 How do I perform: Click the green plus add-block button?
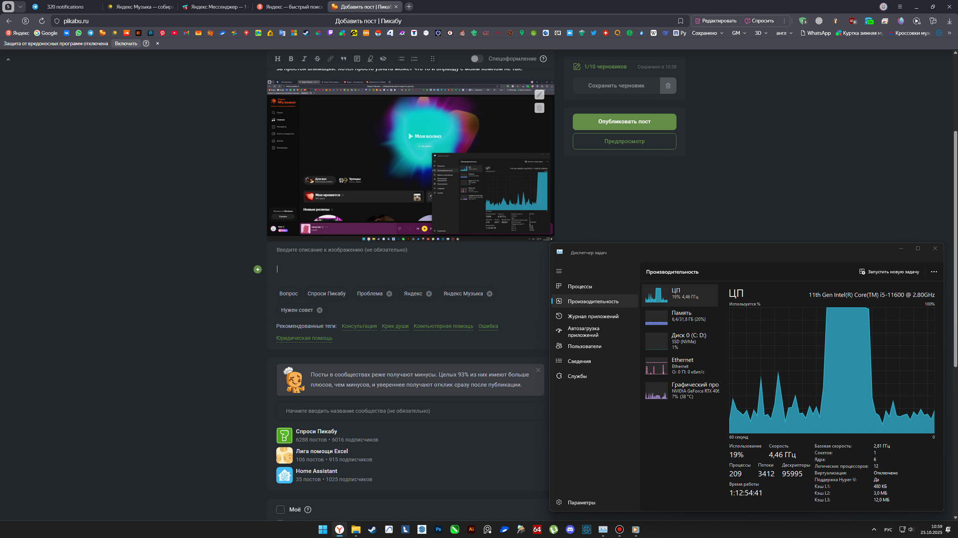(x=257, y=269)
